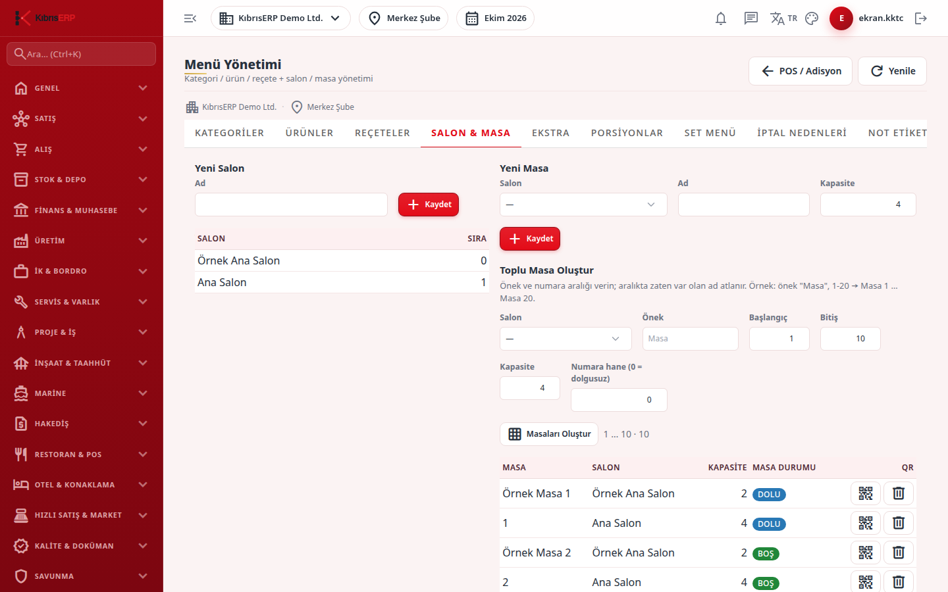Open the messages chat icon
This screenshot has width=948, height=592.
coord(751,18)
